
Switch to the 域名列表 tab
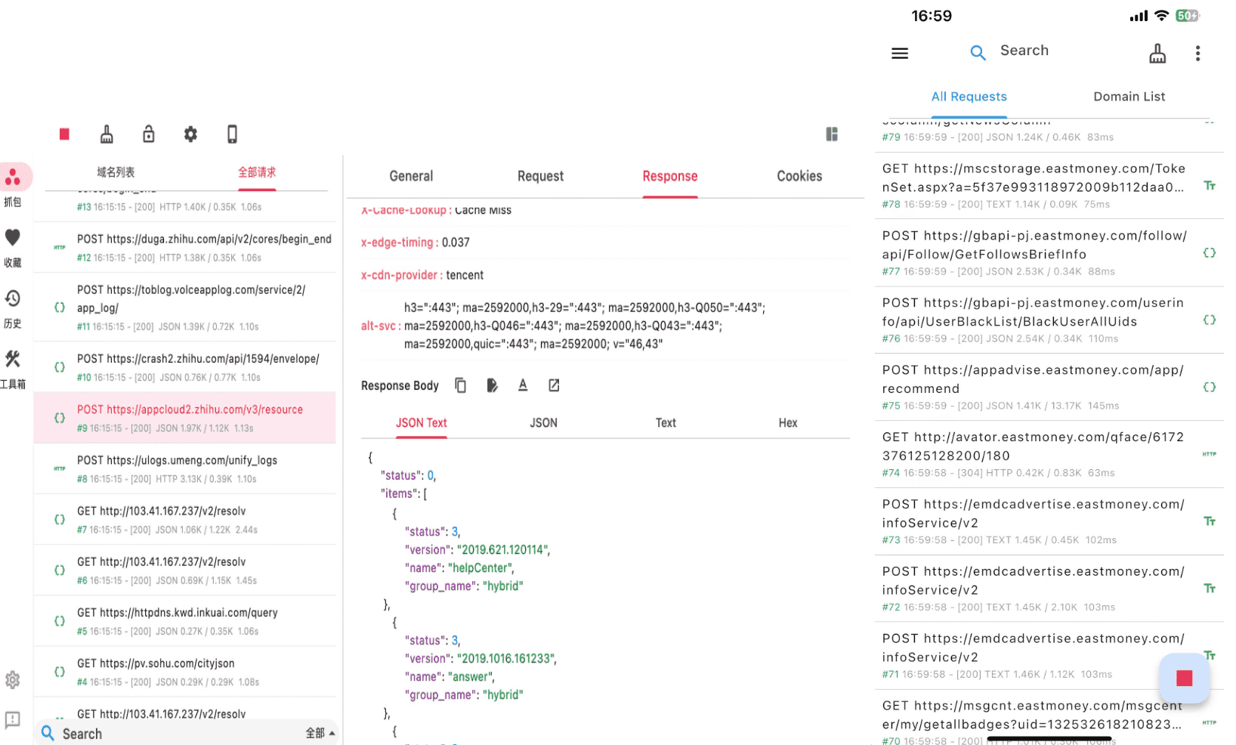pyautogui.click(x=116, y=172)
